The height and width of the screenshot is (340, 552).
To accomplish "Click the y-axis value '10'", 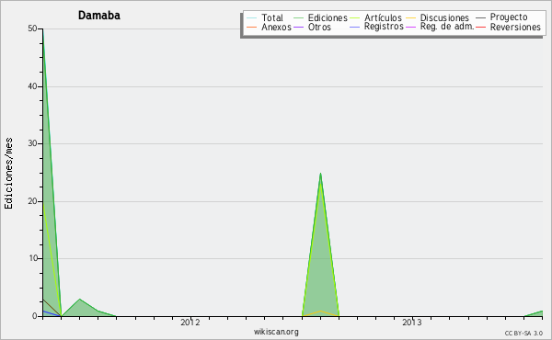I will (33, 258).
